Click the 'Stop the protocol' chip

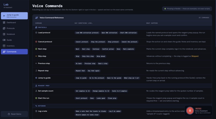click(98, 42)
